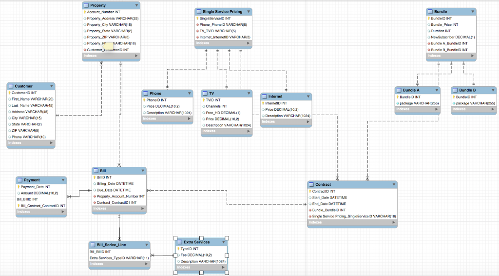
Task: Click the diamond icon beside Internet Price DECIMAL
Action: [x=263, y=110]
